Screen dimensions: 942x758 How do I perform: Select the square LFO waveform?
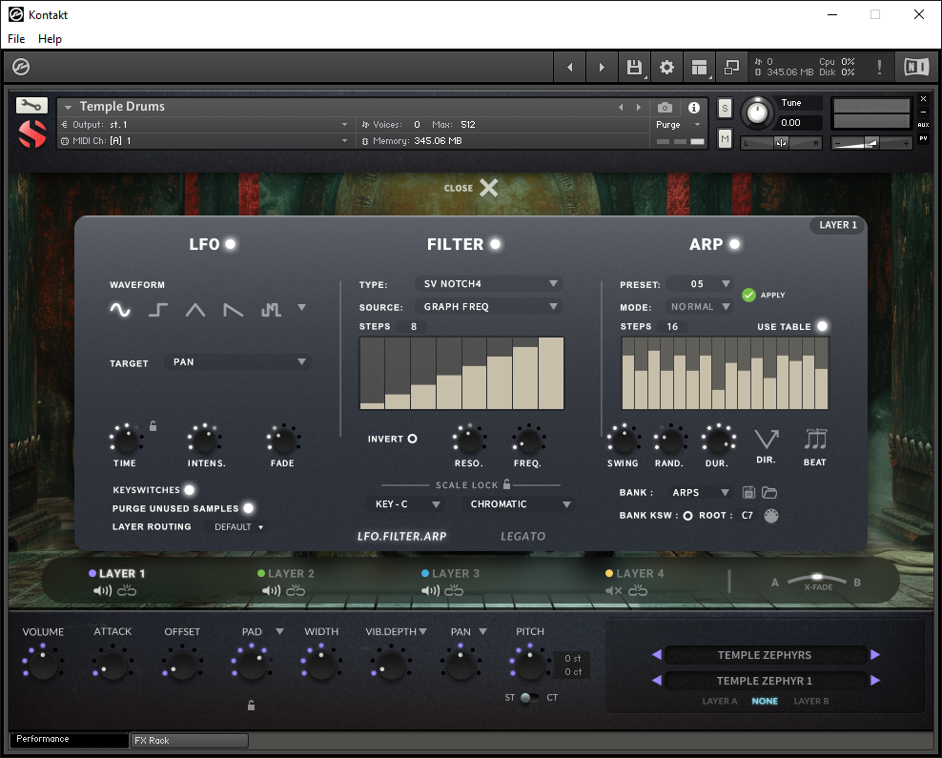(157, 309)
